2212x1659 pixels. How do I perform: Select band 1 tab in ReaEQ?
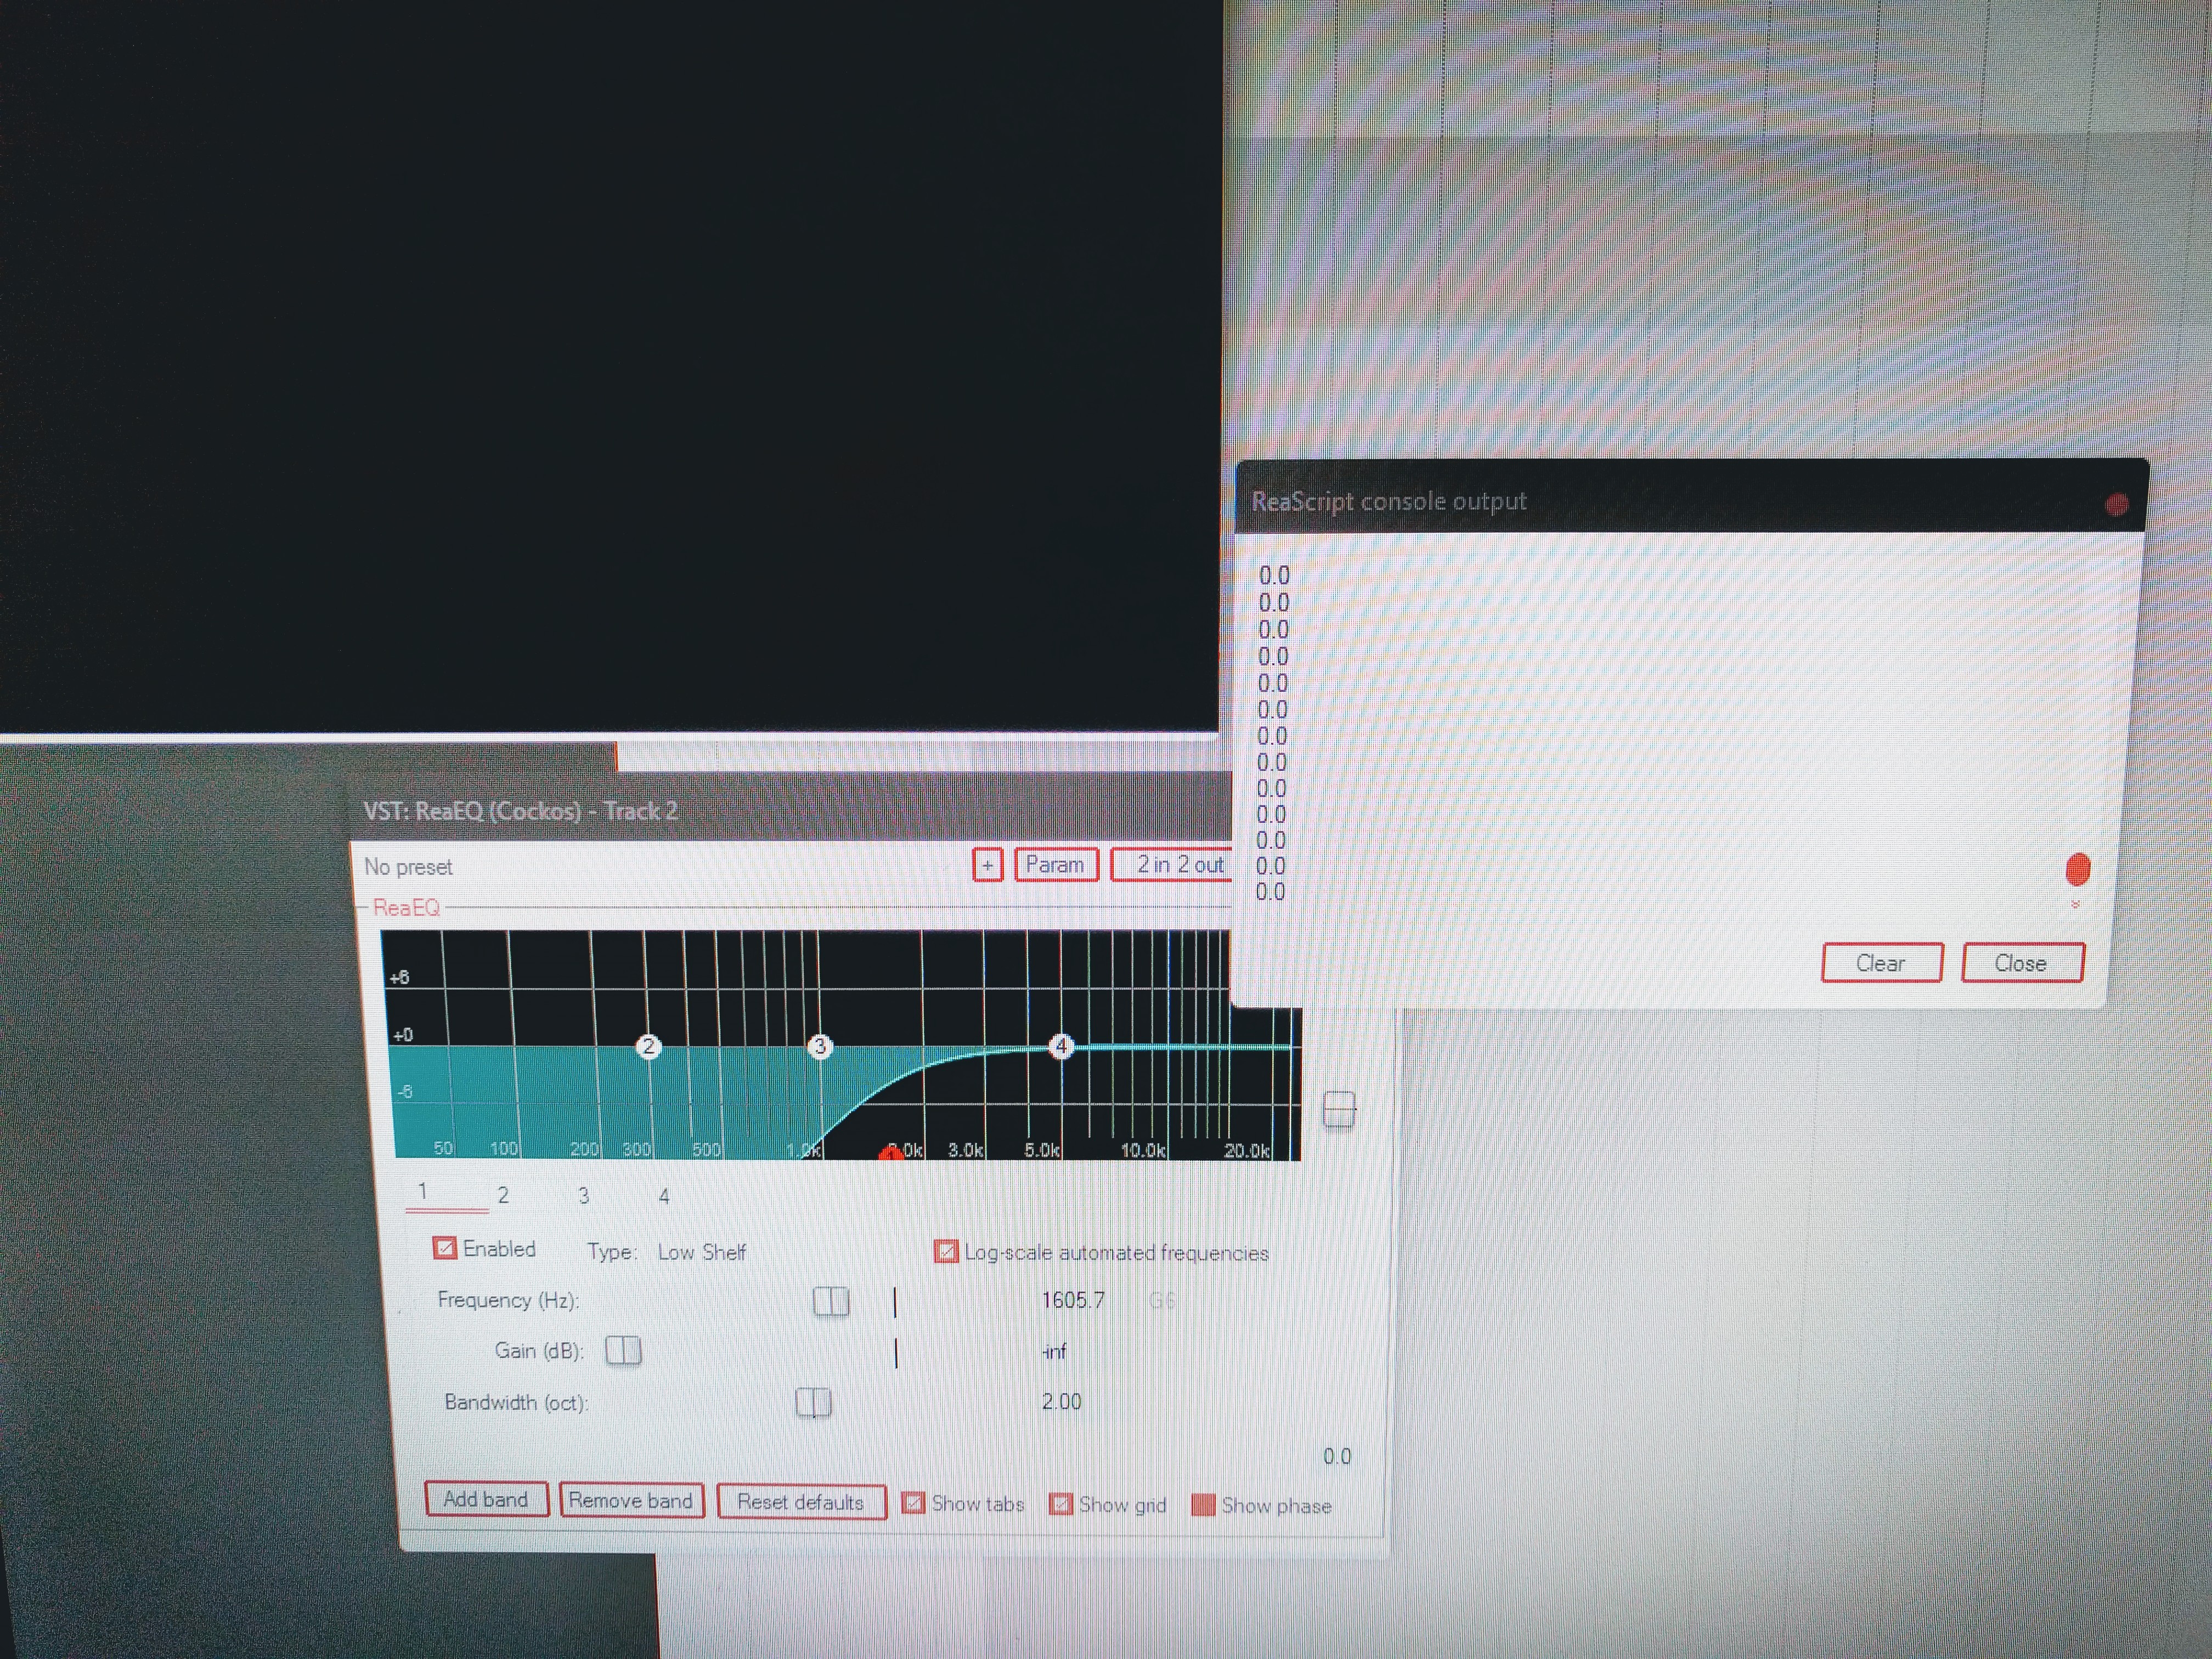[x=423, y=1192]
